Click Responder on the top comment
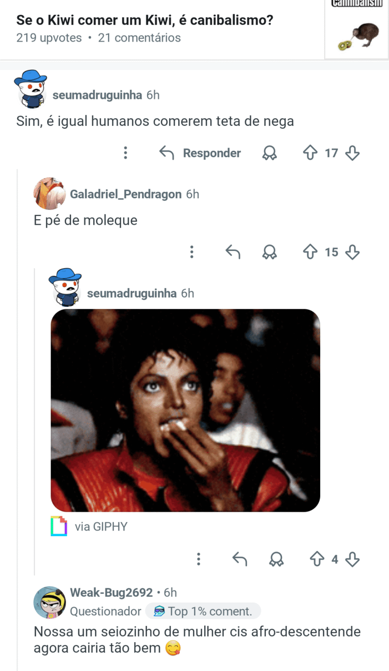Viewport: 389px width, 671px height. pyautogui.click(x=200, y=153)
